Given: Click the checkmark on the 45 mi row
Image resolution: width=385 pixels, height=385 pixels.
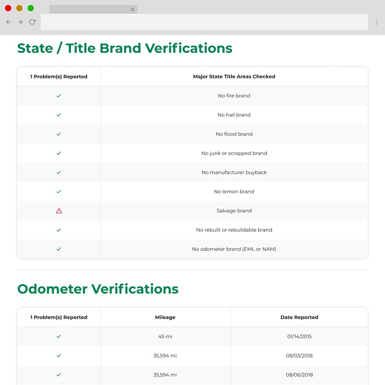Looking at the screenshot, I should 58,336.
